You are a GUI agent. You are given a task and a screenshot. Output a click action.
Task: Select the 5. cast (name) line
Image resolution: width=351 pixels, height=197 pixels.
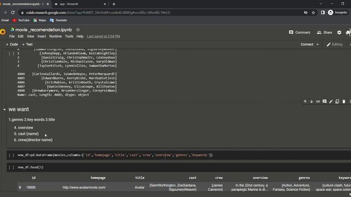(26, 134)
